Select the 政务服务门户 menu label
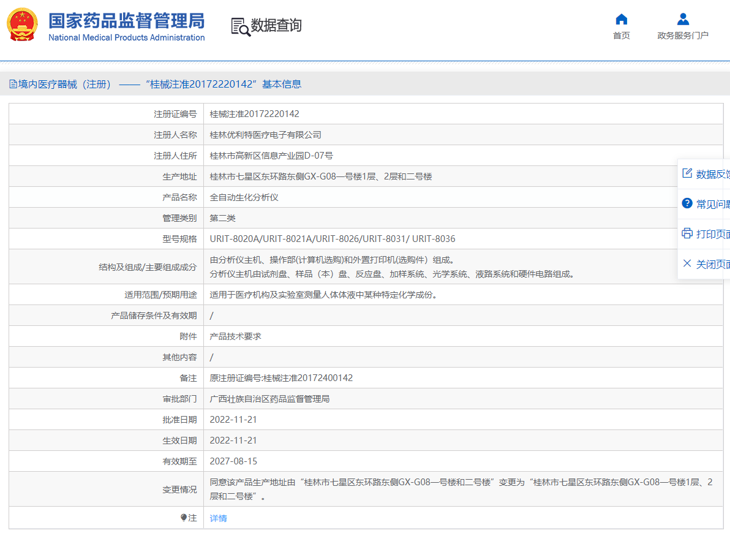Screen dimensions: 730x533 pyautogui.click(x=683, y=36)
